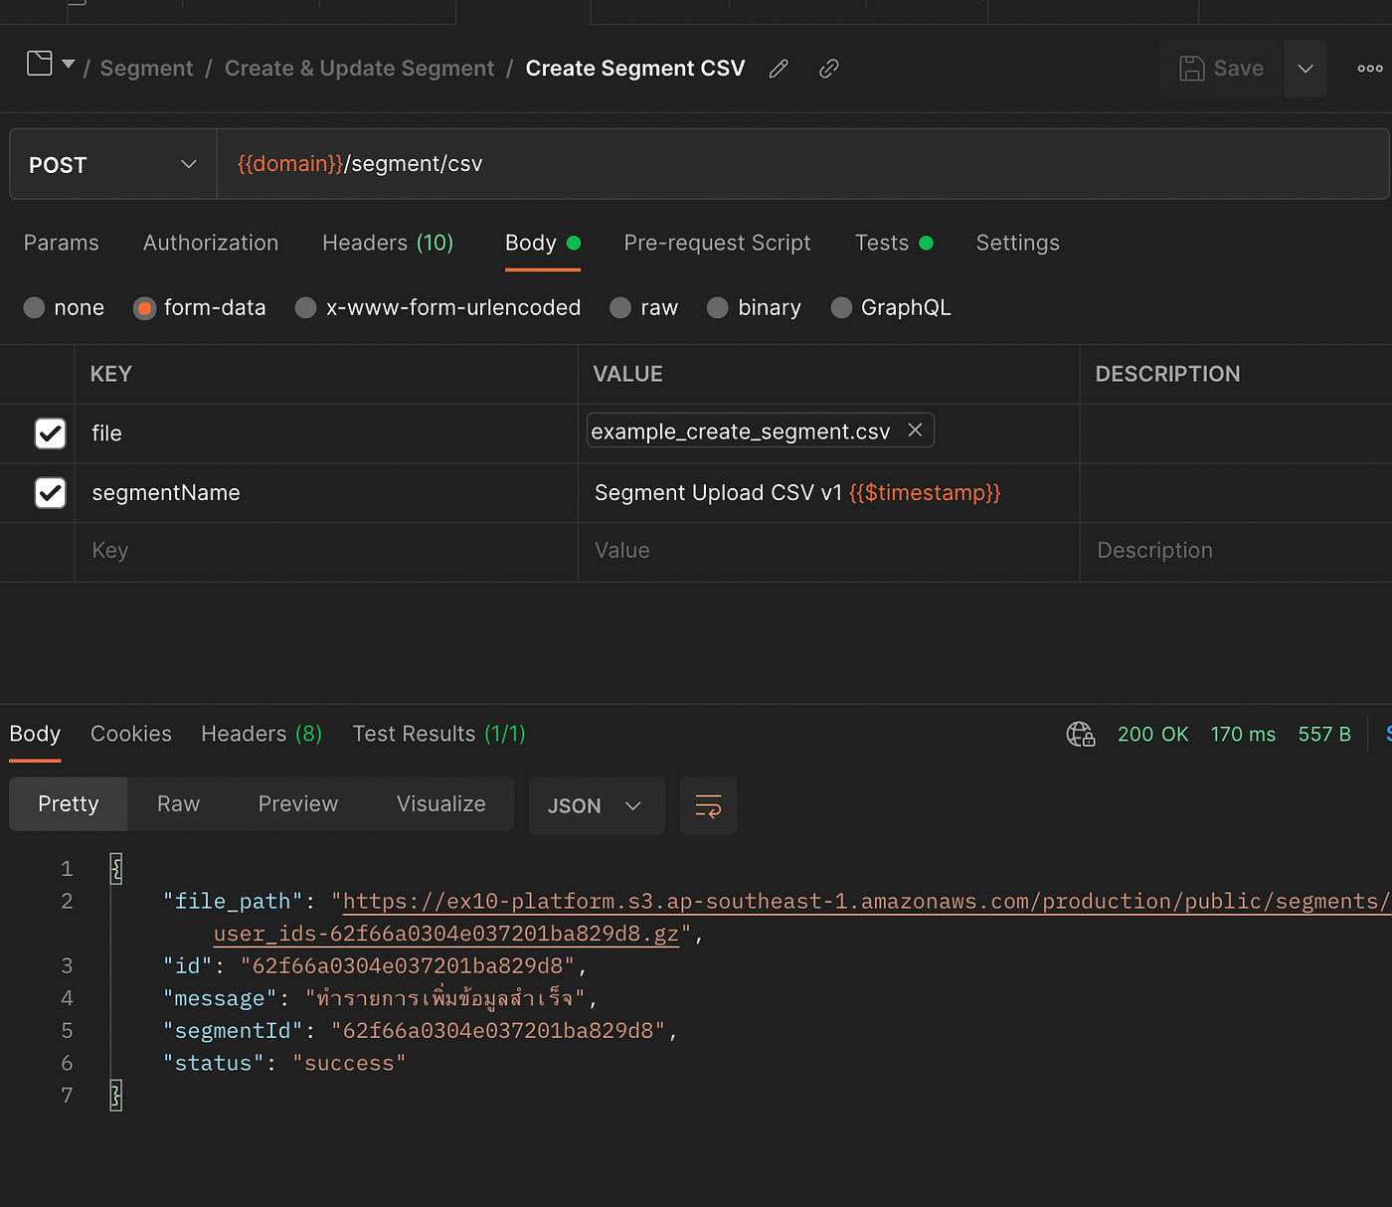Expand the Save button options chevron

1305,68
